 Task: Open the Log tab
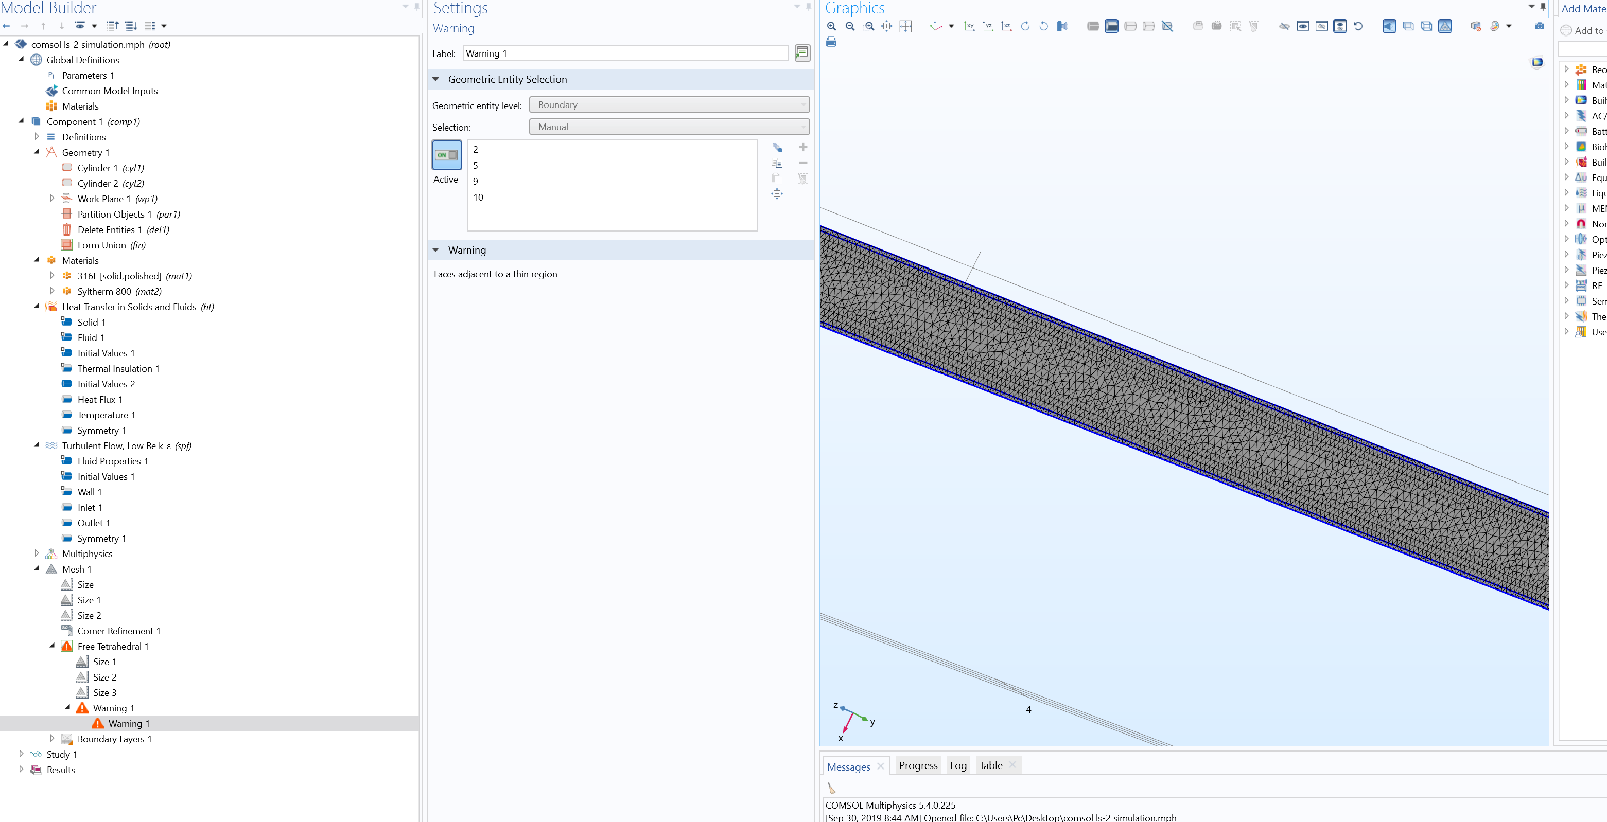[957, 765]
